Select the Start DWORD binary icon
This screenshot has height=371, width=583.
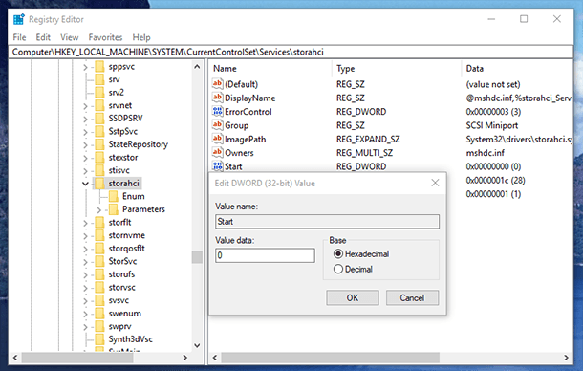(x=218, y=166)
